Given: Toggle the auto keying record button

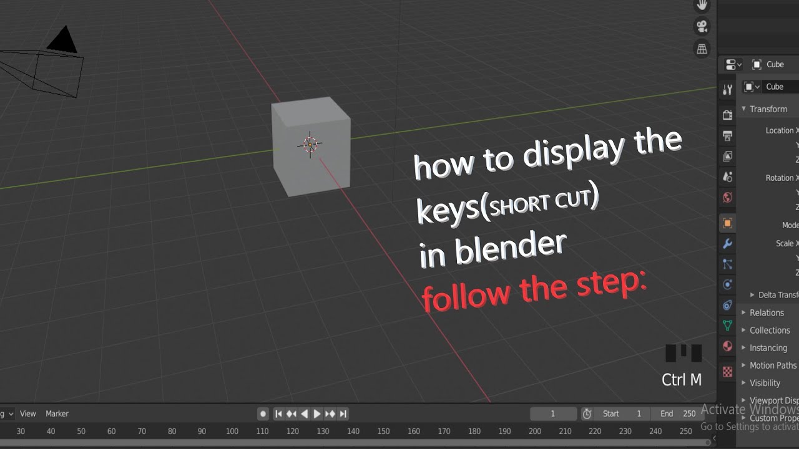Looking at the screenshot, I should click(x=263, y=413).
